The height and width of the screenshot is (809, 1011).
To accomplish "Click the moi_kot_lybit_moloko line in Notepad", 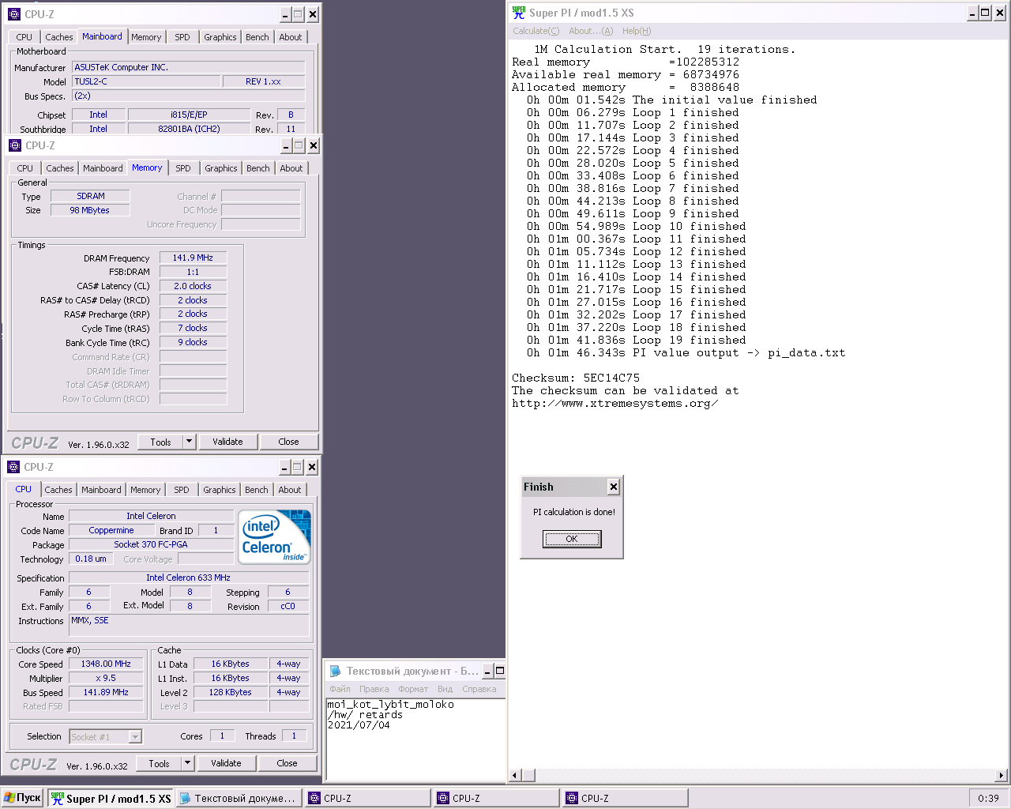I will coord(390,704).
